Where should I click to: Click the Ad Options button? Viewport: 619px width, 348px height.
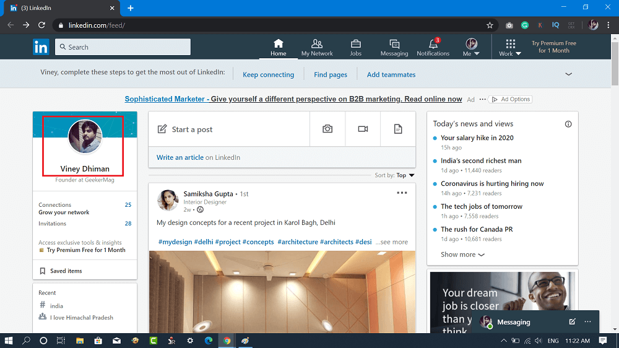pos(511,99)
